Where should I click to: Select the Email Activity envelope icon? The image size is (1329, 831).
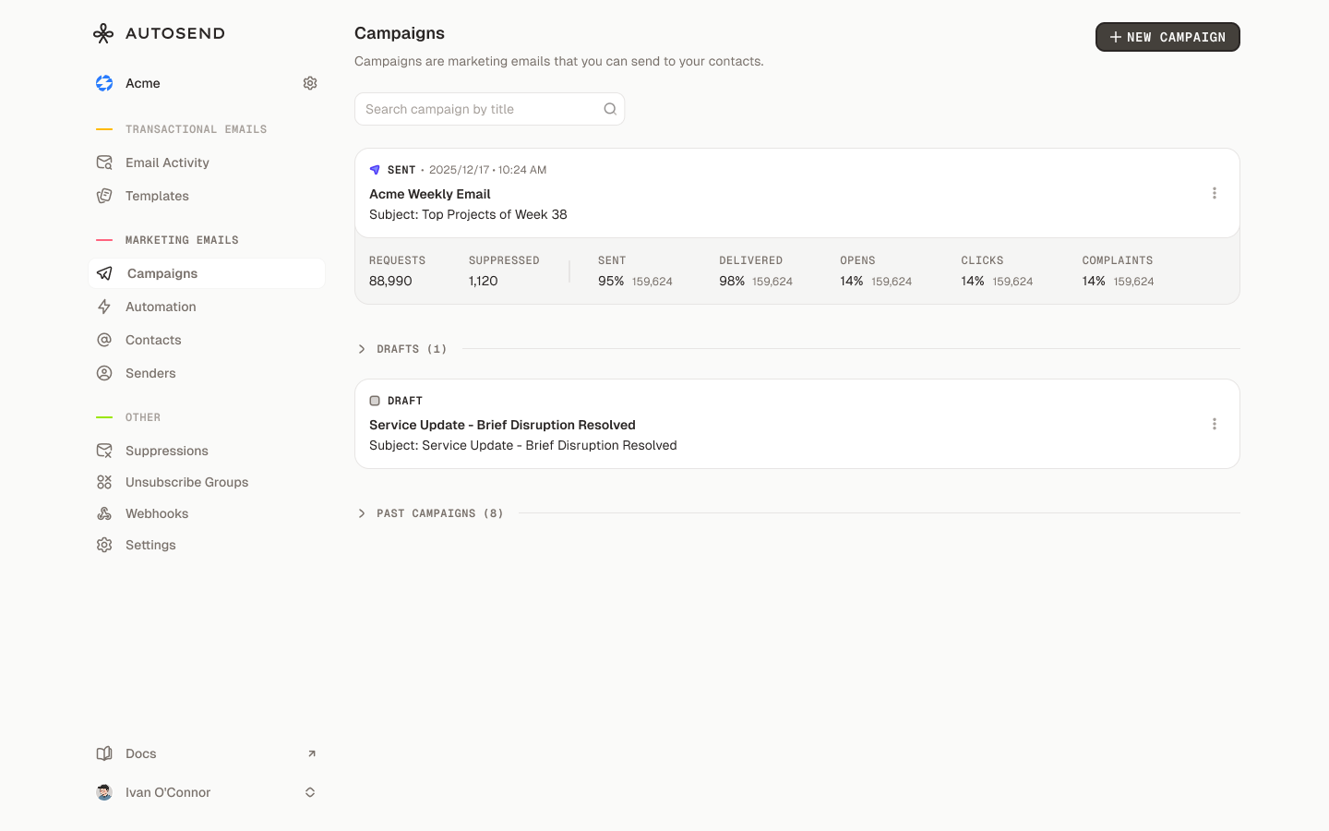[103, 163]
